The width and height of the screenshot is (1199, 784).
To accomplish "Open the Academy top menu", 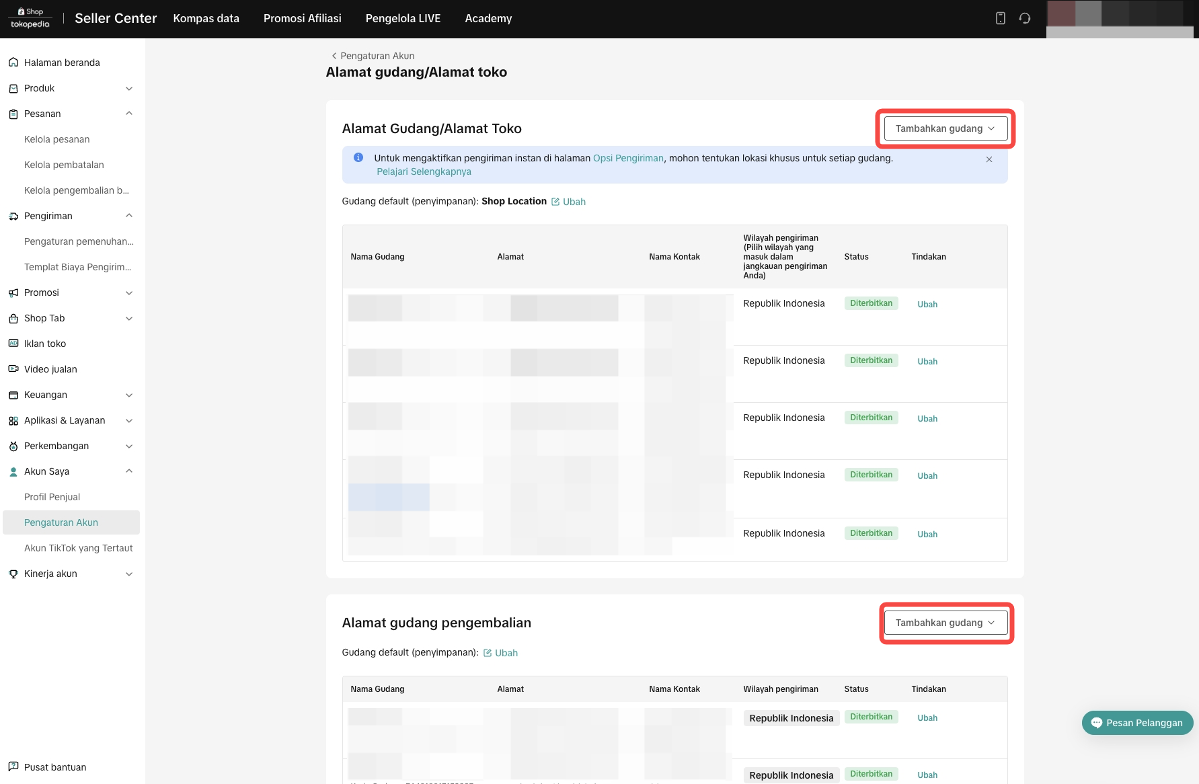I will (488, 18).
